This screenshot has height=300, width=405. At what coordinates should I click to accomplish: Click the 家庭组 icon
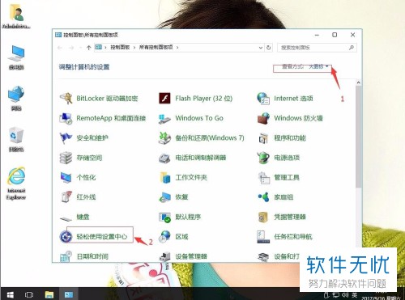(263, 197)
